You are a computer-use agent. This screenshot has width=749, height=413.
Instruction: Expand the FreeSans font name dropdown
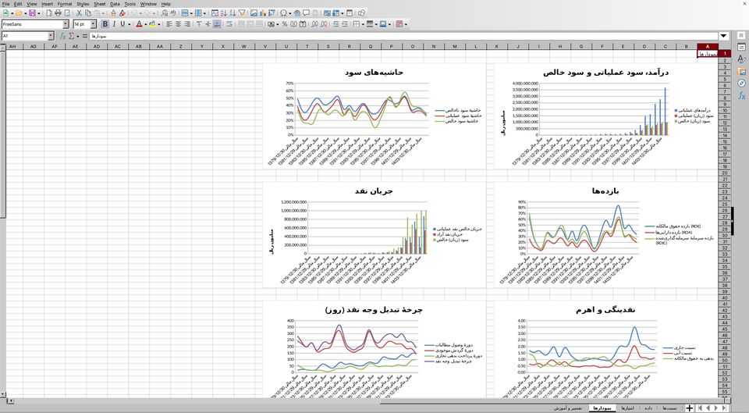coord(66,24)
